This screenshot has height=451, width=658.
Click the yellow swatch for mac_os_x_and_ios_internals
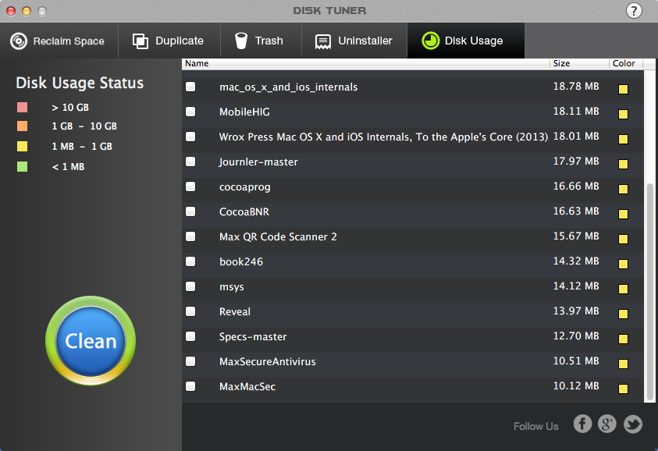pos(623,89)
